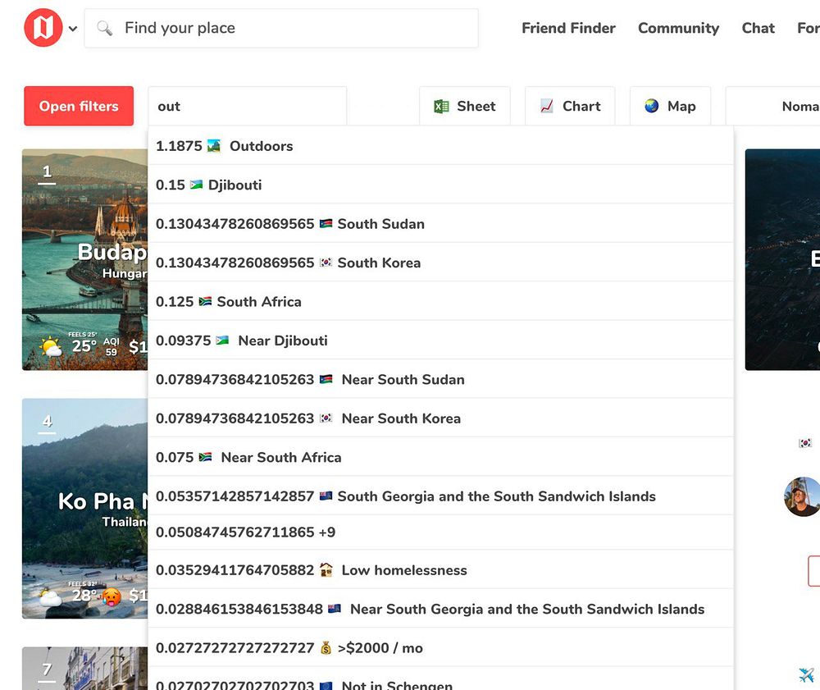
Task: Open the Ko Pha Ngan Thailand card
Action: pos(84,509)
